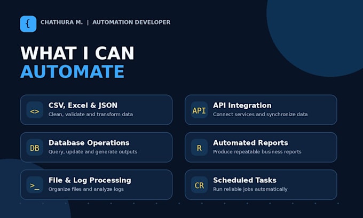The height and width of the screenshot is (218, 363).
Task: Click the CR icon beside Scheduled Tasks
Action: click(x=199, y=185)
